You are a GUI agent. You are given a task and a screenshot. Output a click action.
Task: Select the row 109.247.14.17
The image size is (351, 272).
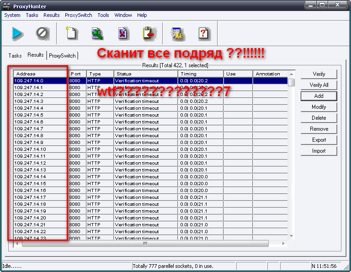click(151, 197)
